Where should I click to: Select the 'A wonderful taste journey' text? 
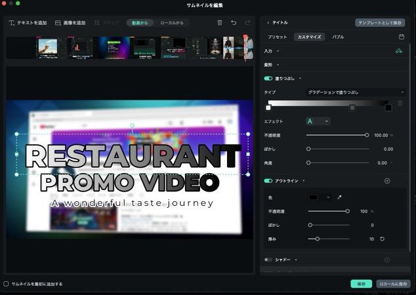coord(132,203)
